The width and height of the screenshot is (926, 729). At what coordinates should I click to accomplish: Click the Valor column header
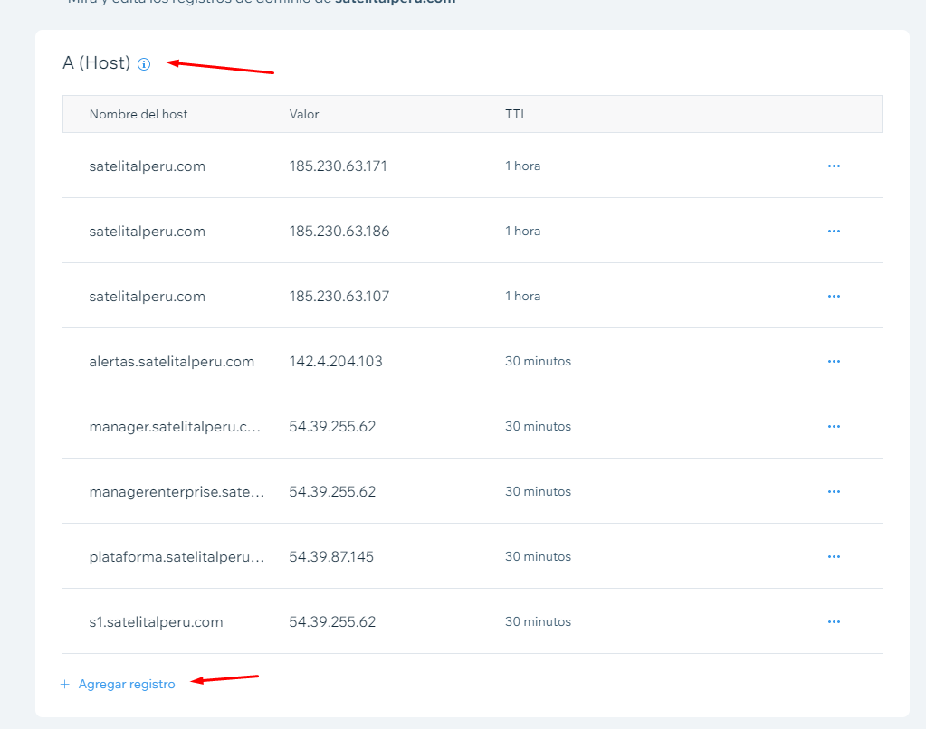[x=304, y=115]
